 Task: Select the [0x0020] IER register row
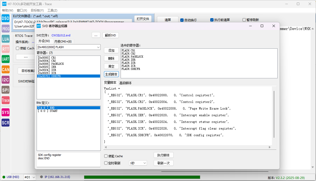click(69, 67)
